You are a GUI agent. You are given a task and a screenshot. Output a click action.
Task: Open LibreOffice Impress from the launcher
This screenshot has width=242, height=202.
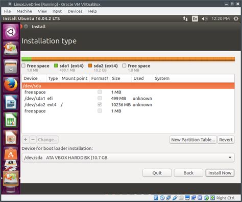pos(11,138)
